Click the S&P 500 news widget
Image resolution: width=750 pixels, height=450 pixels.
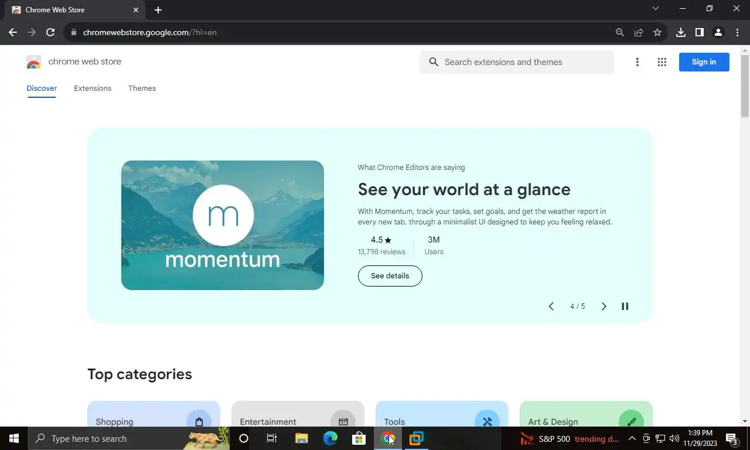click(x=570, y=438)
